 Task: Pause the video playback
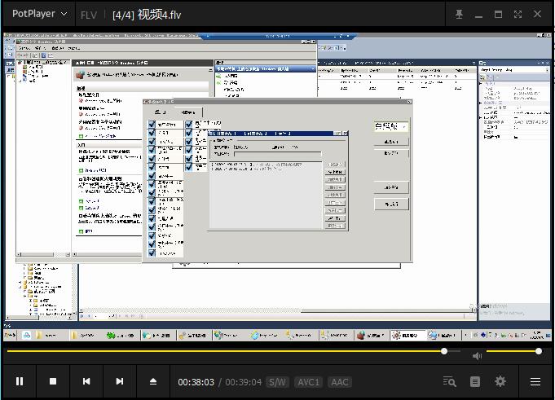point(20,381)
